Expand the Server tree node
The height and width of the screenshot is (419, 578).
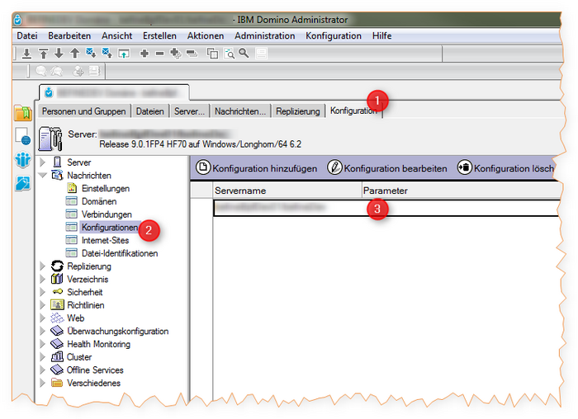click(43, 162)
